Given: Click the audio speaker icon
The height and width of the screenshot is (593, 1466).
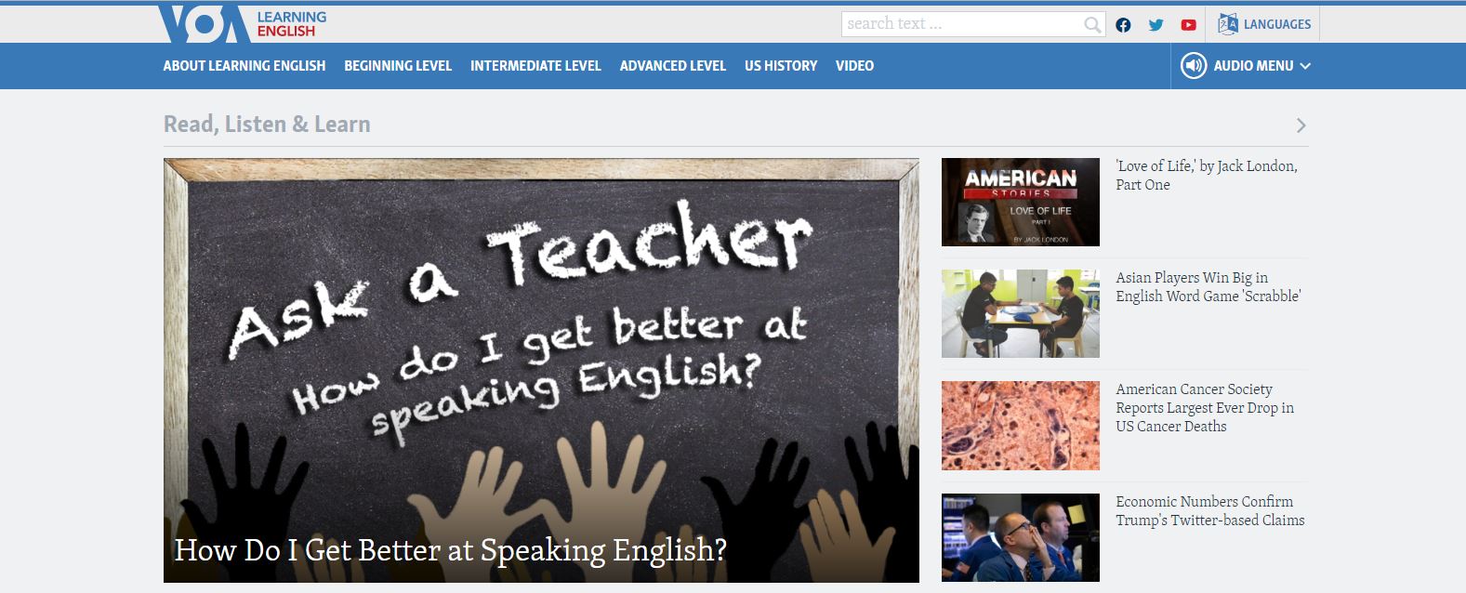Looking at the screenshot, I should [1194, 66].
